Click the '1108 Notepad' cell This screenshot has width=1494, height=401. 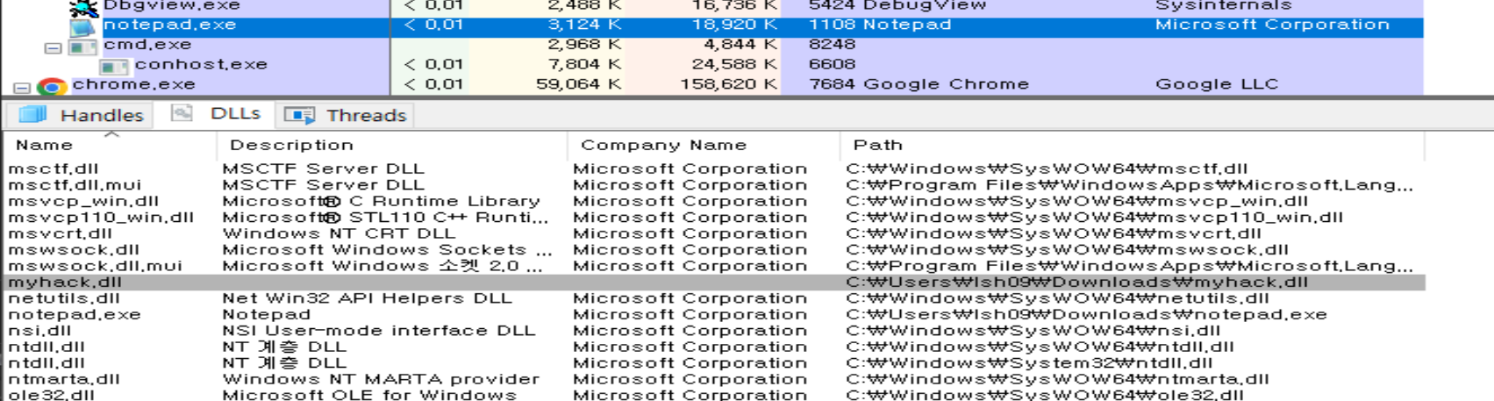coord(880,25)
